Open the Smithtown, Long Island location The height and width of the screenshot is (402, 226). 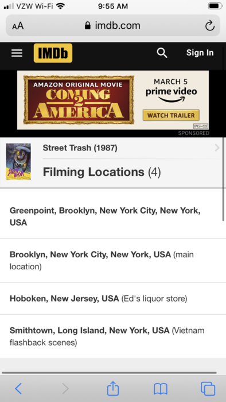(113, 337)
